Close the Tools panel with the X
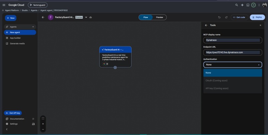Image resolution: width=268 pixels, height=135 pixels. tap(260, 25)
